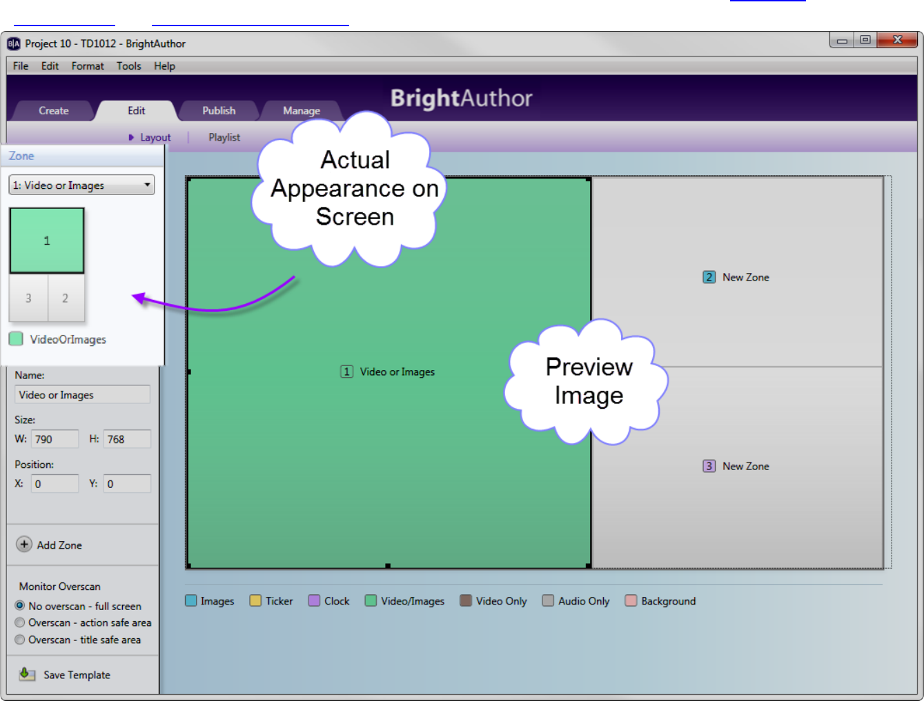This screenshot has width=924, height=701.
Task: Click the Add Zone button label
Action: 59,545
